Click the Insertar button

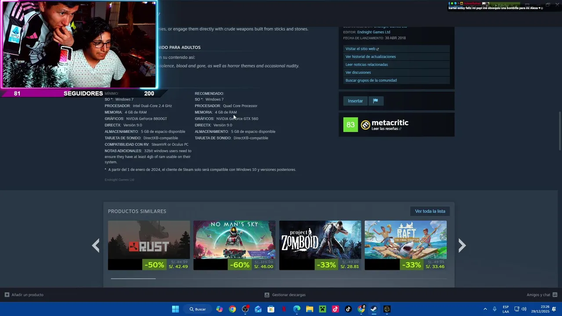355,101
